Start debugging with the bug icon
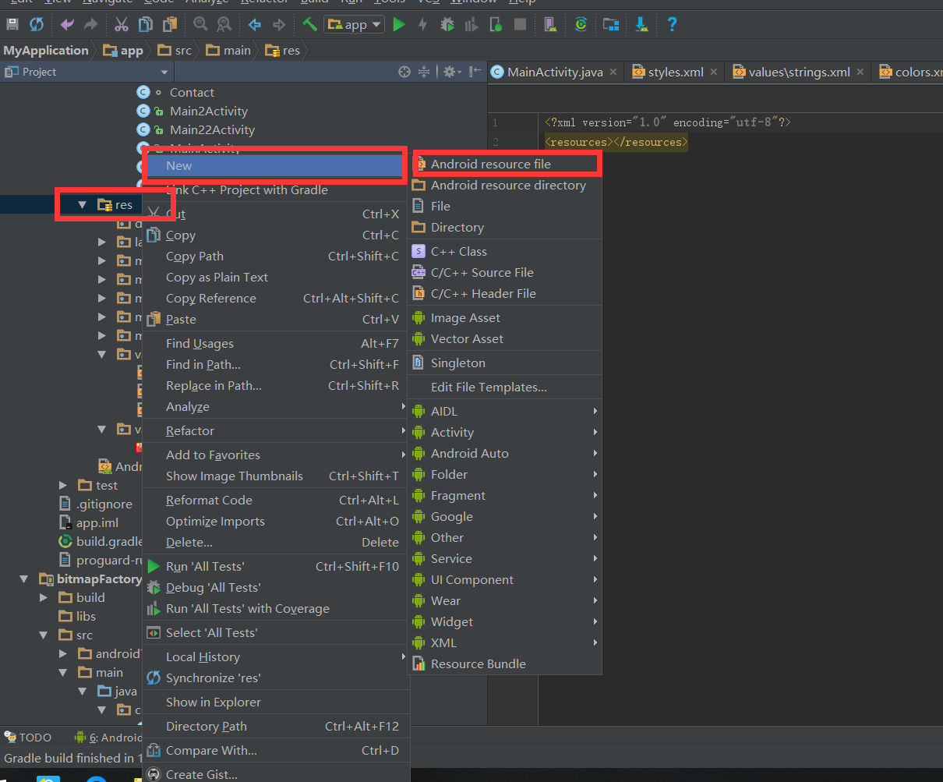Viewport: 943px width, 782px height. point(446,24)
